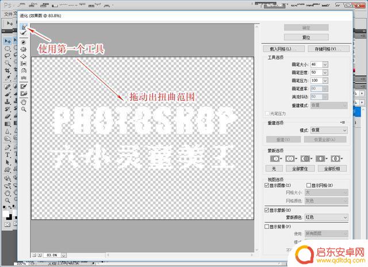Screen dimensions: 368x267
Task: Click Eyedropper tool in main toolbar
Action: [x=7, y=78]
